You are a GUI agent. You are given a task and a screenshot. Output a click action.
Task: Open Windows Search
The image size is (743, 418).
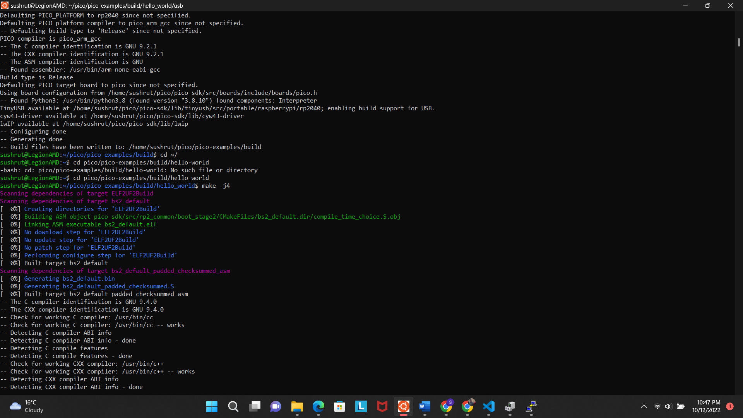233,406
